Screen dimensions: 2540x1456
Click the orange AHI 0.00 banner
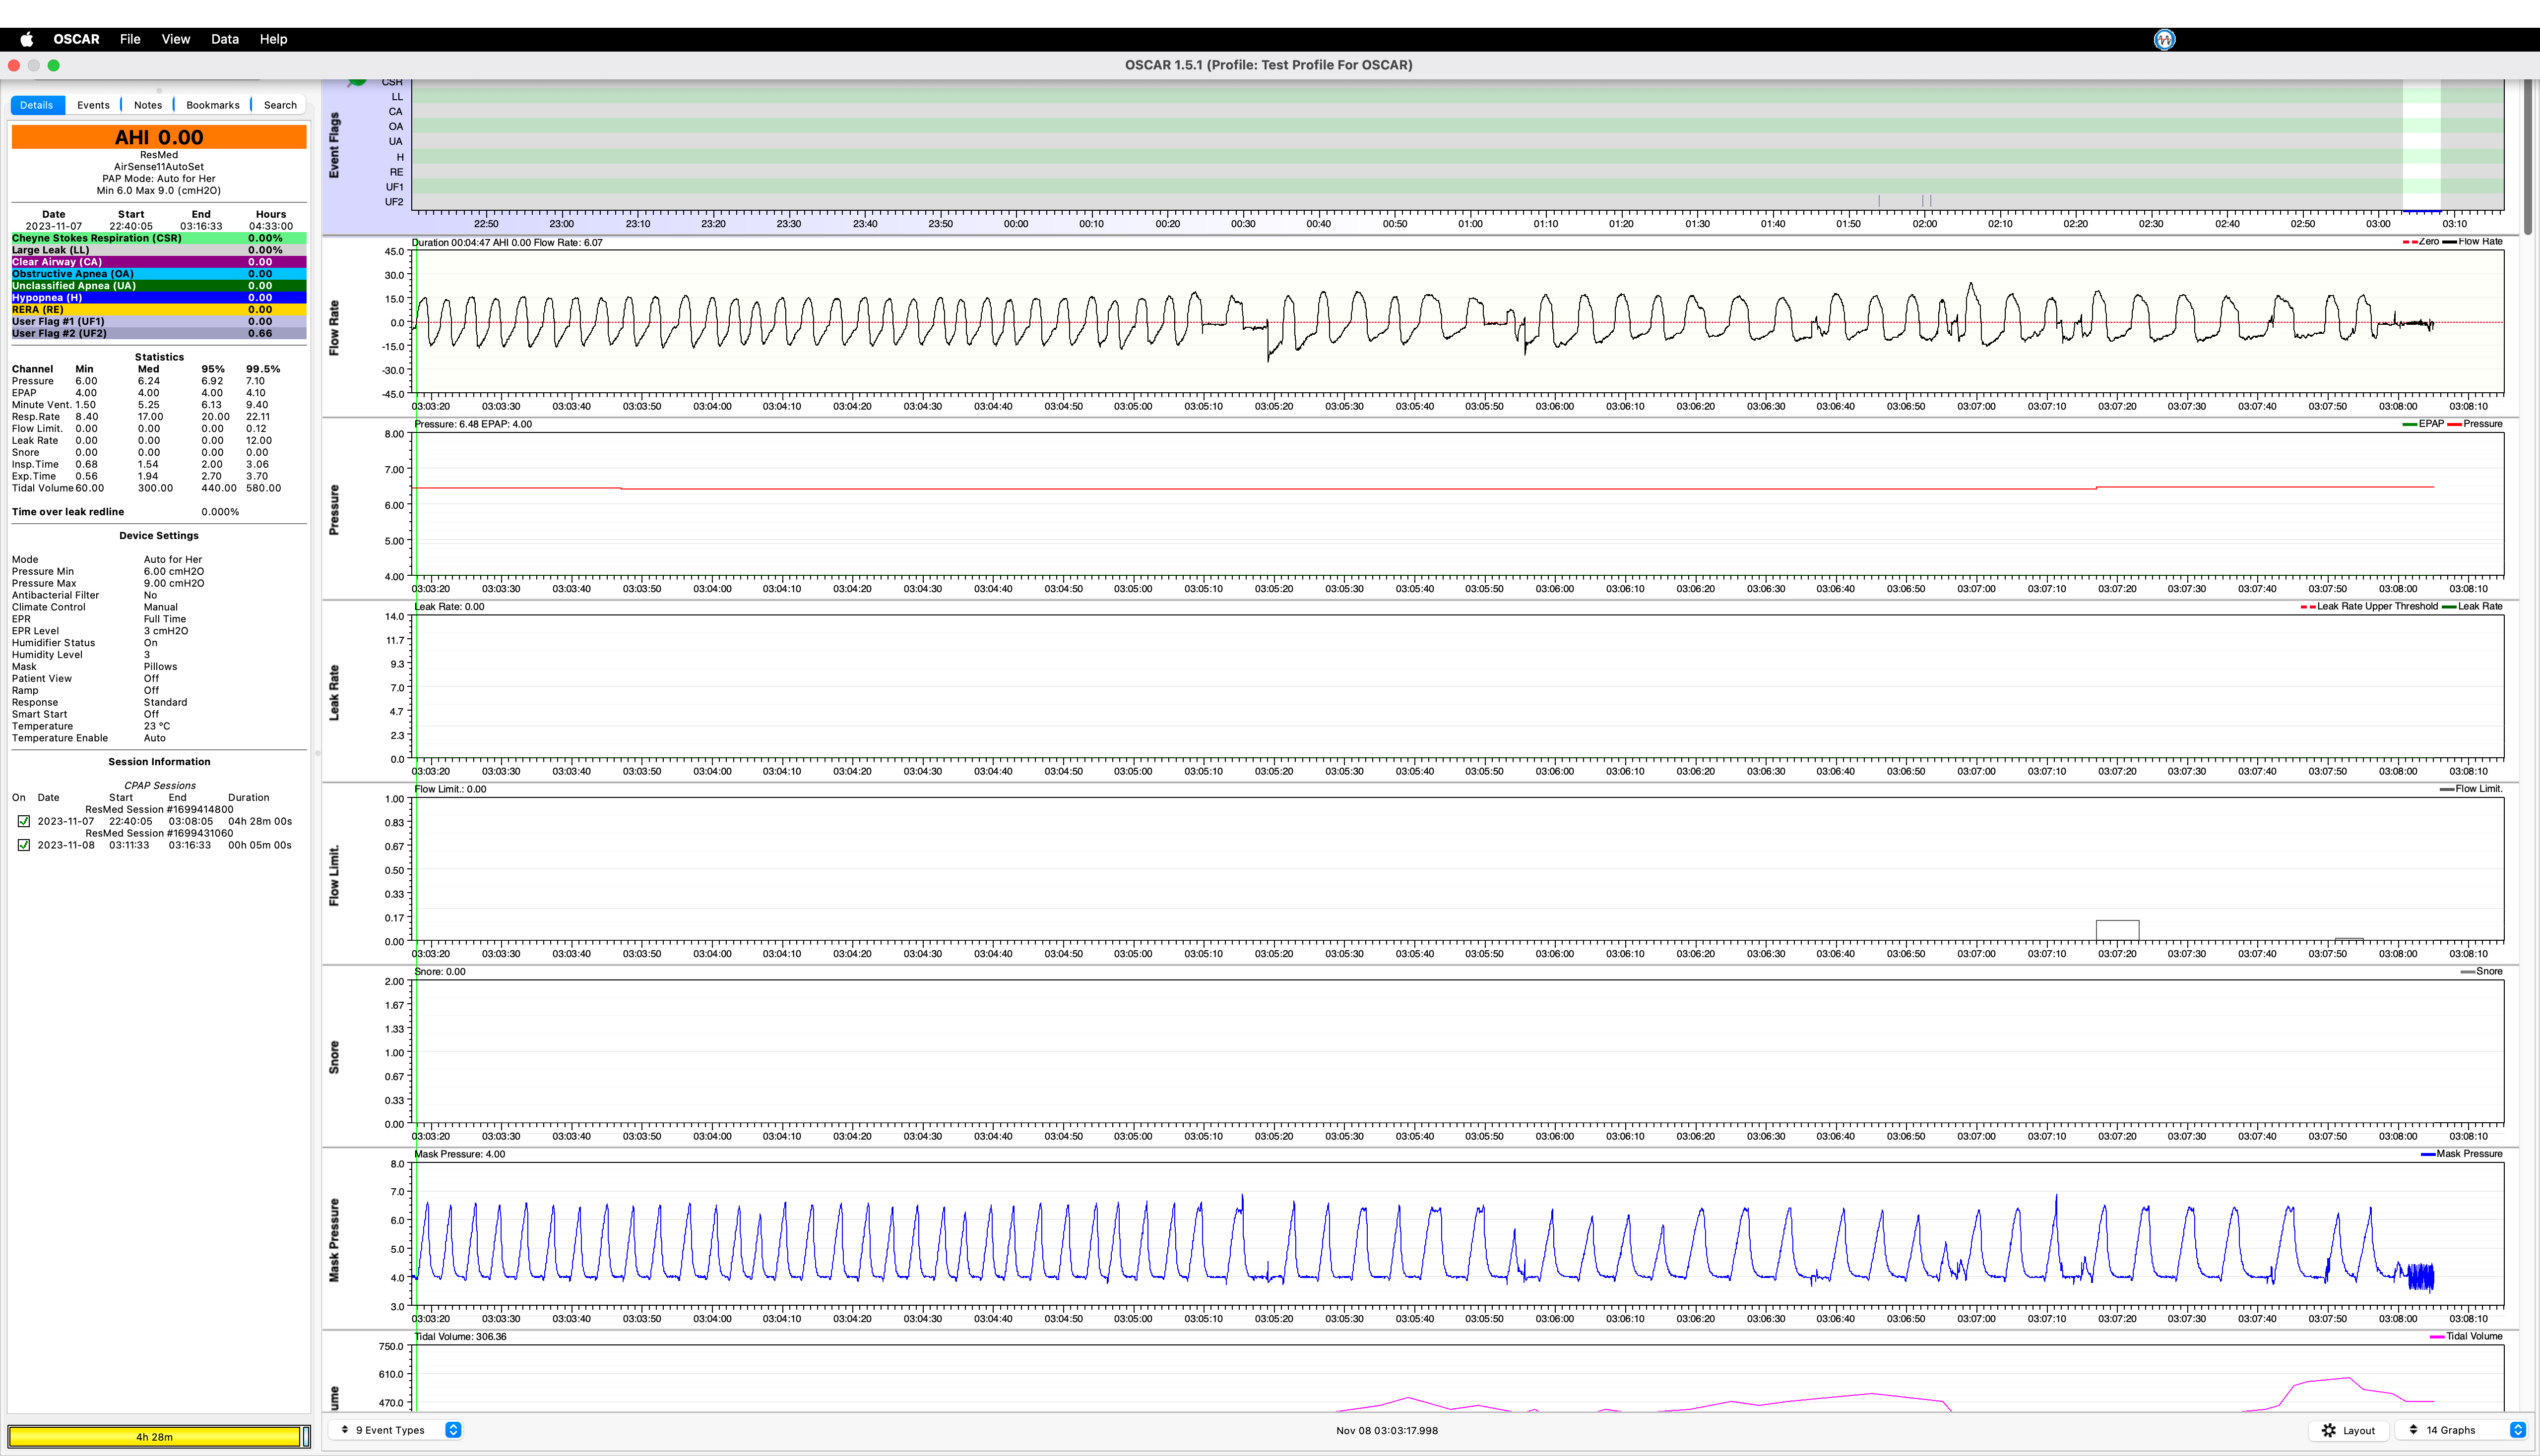(159, 137)
